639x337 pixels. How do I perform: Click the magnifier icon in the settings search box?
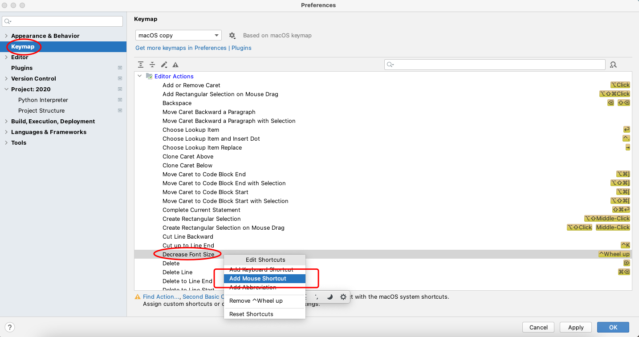point(8,21)
